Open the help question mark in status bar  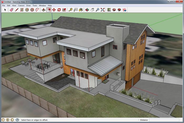[17, 120]
